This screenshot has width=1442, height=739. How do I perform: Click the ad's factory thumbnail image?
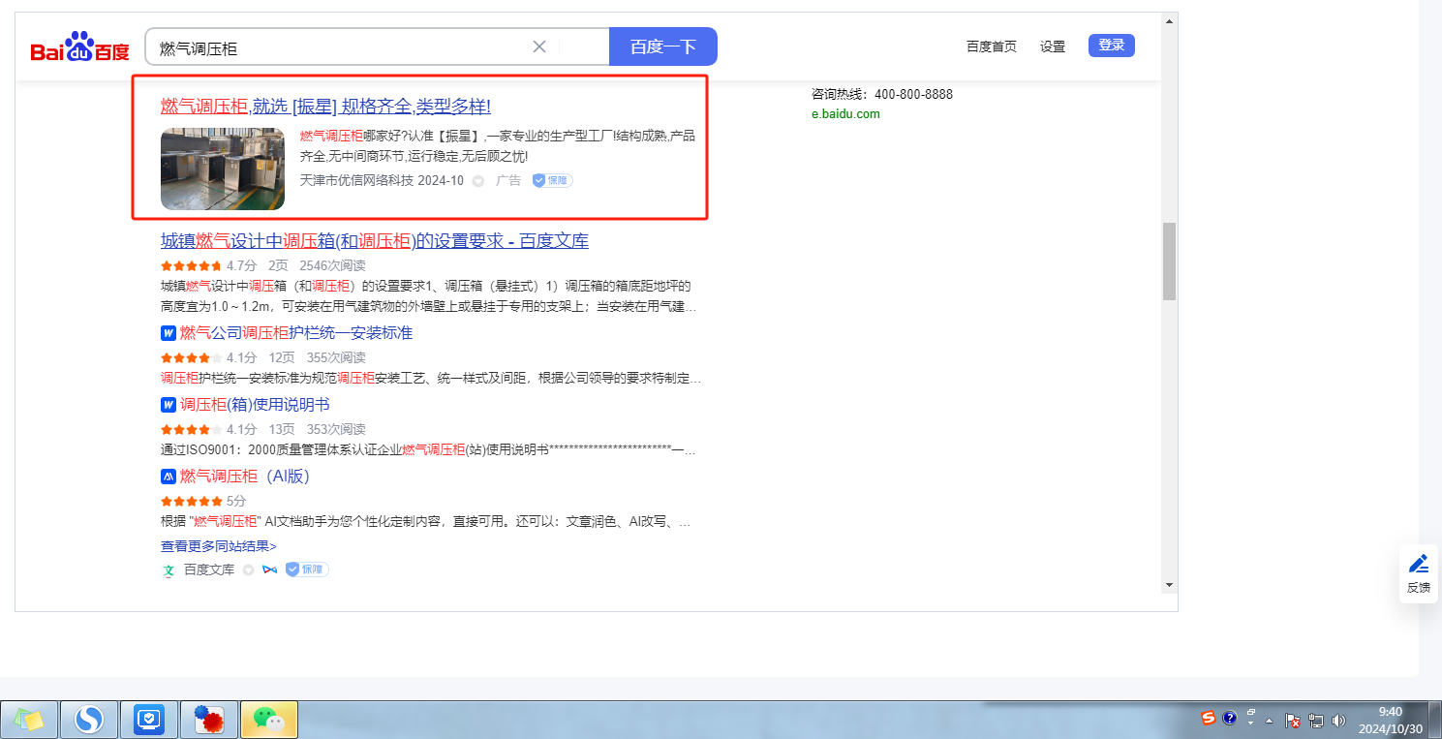pyautogui.click(x=223, y=169)
